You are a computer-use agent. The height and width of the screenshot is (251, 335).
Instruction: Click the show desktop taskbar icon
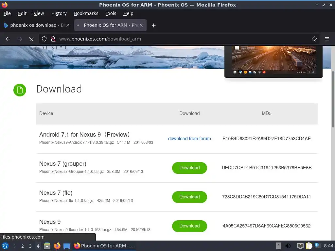coord(67,246)
